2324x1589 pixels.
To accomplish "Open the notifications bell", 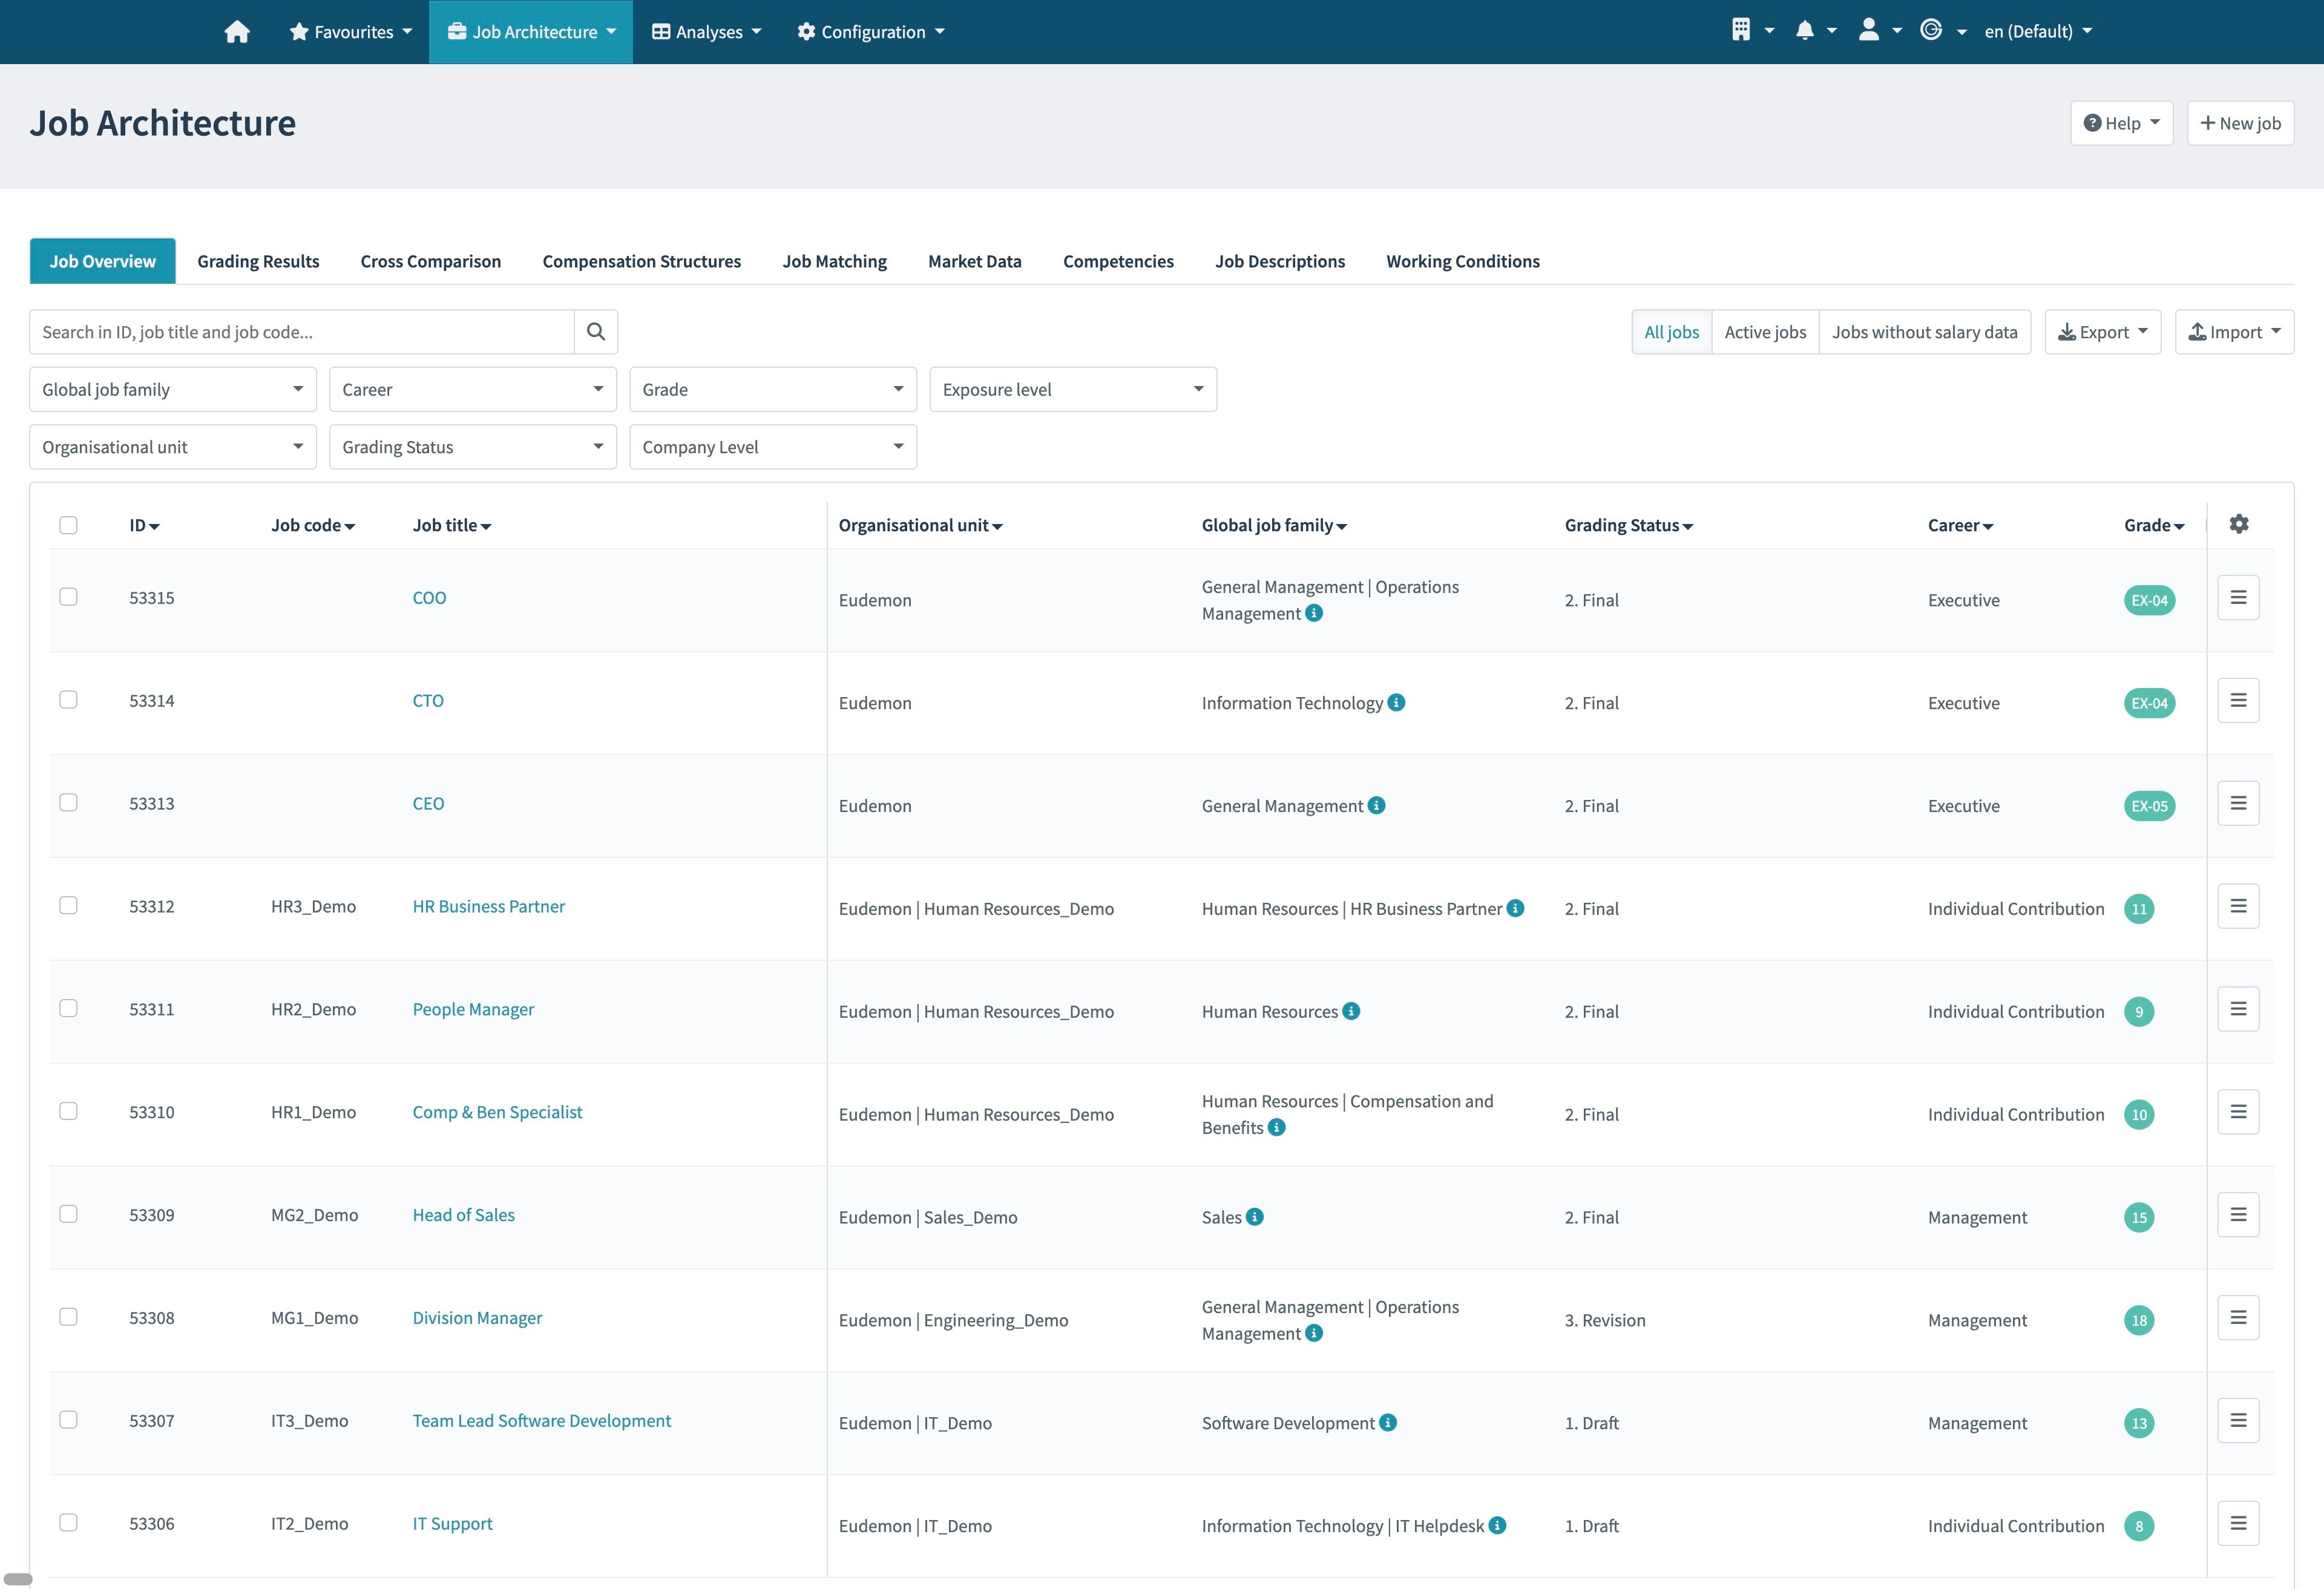I will coord(1806,30).
